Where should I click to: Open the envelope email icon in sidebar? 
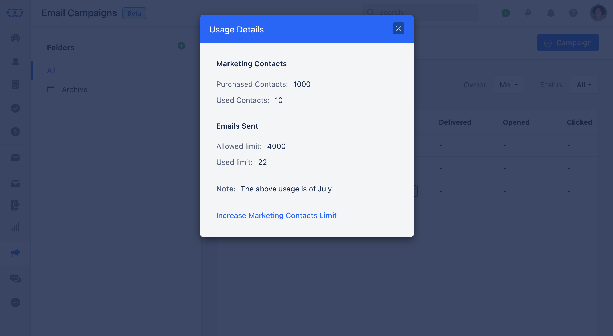[x=15, y=158]
